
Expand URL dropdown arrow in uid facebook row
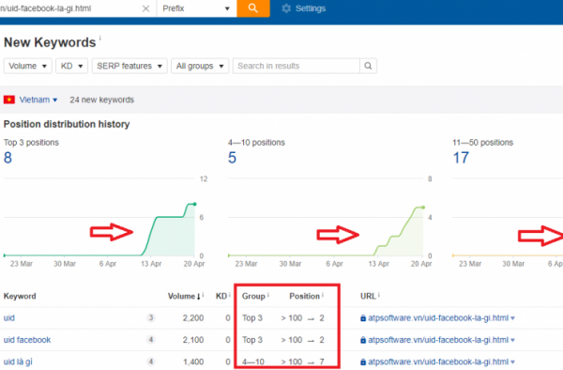click(512, 341)
